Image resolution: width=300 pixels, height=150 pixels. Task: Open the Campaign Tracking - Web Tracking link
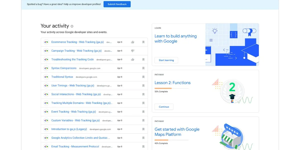tap(76, 51)
